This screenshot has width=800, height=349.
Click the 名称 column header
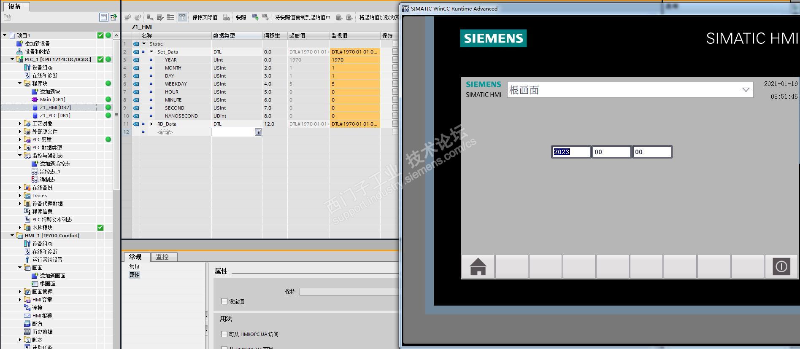[176, 35]
